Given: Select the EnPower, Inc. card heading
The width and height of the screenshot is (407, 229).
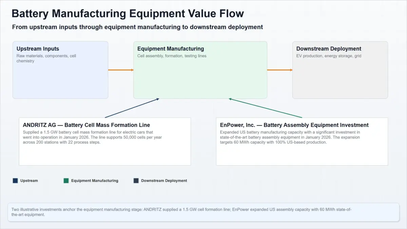Looking at the screenshot, I should 294,125.
